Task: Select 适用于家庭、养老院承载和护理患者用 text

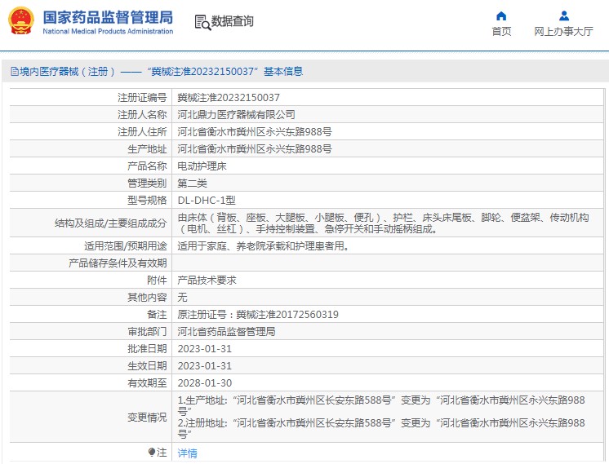Action: tap(263, 246)
